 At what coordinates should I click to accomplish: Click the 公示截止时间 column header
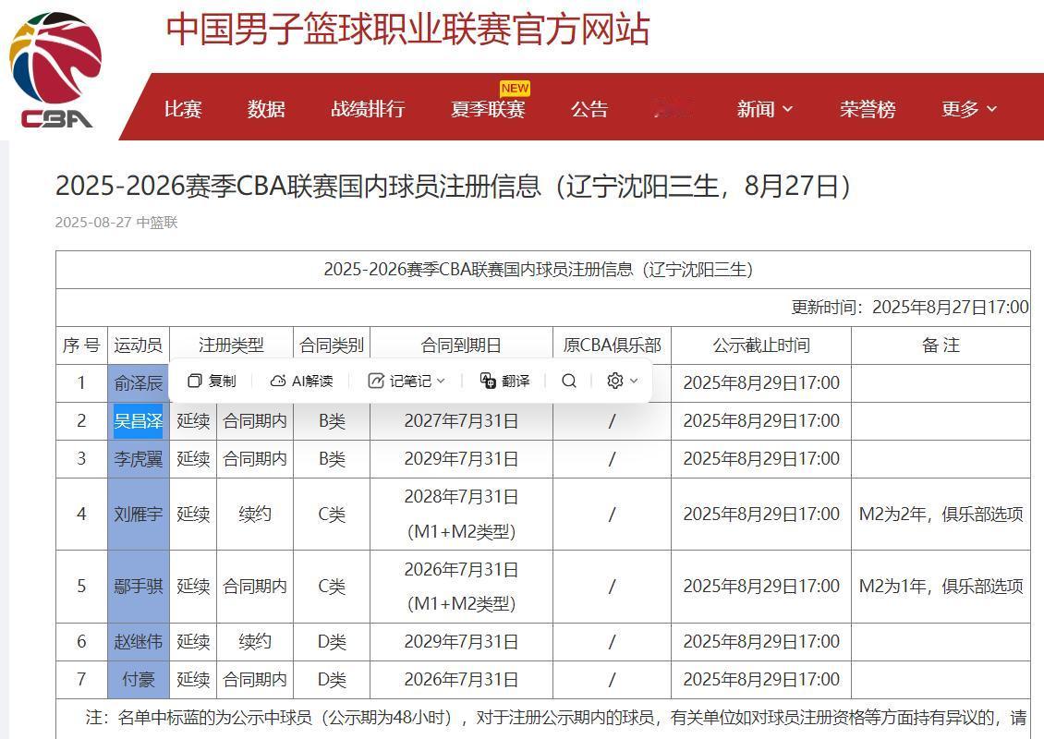tap(761, 345)
